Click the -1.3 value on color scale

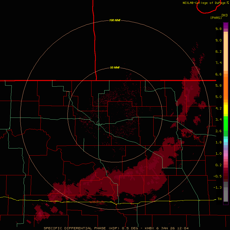(217, 188)
